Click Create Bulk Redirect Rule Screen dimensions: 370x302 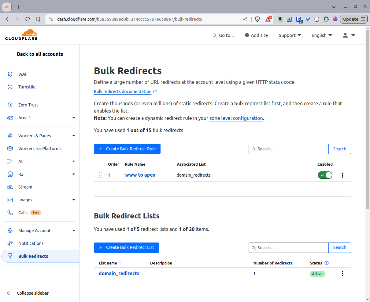[x=127, y=149]
